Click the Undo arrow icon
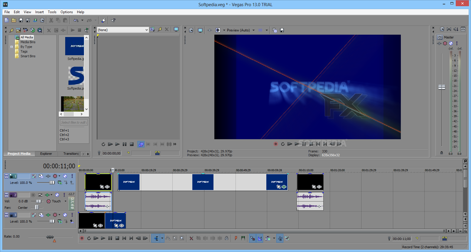The width and height of the screenshot is (471, 252). coord(76,20)
